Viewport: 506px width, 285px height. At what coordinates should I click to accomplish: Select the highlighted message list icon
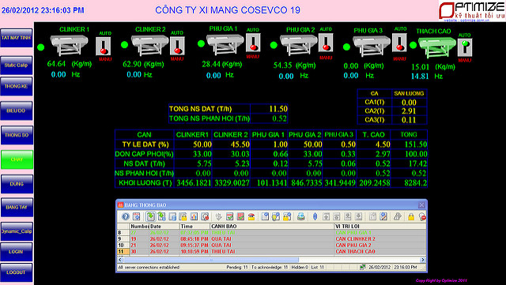(151, 216)
